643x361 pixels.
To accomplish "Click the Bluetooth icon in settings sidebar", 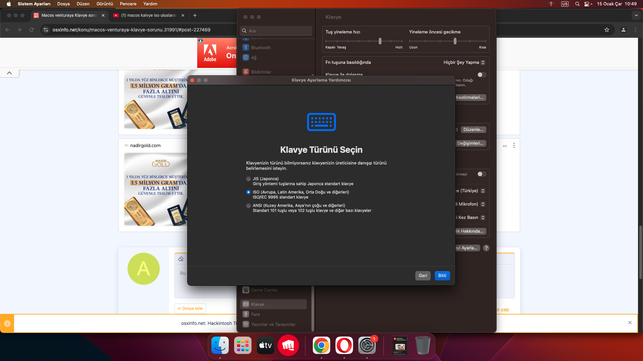I will pos(246,47).
